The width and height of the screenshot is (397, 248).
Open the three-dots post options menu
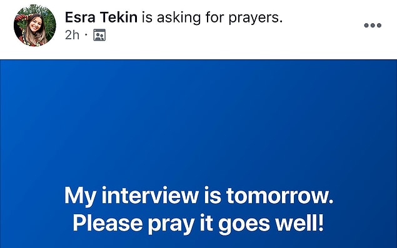coord(373,26)
